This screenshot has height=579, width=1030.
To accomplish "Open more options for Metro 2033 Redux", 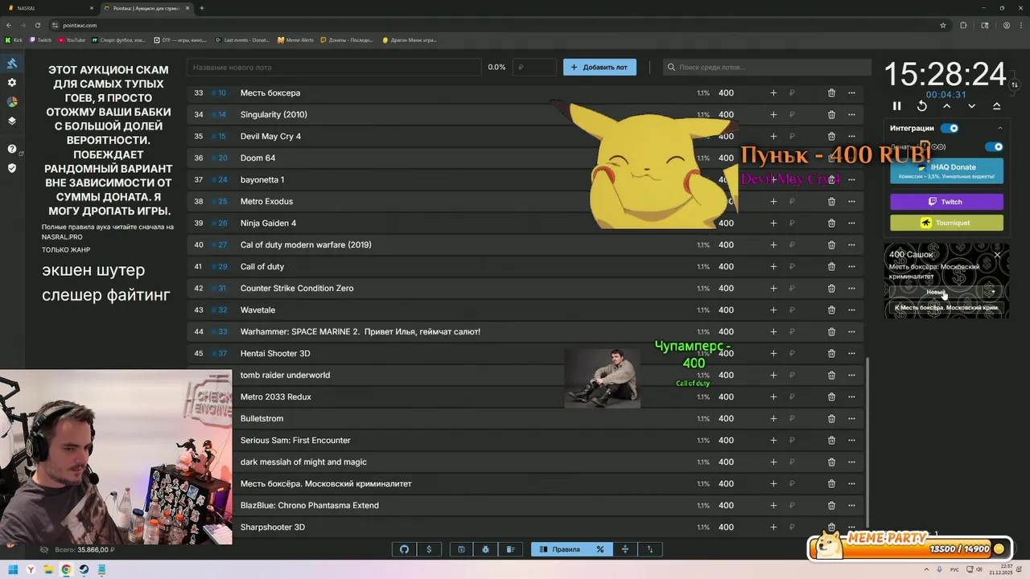I will pos(851,396).
